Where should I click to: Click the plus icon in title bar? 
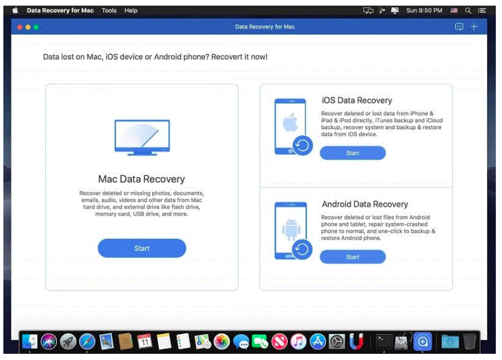474,27
